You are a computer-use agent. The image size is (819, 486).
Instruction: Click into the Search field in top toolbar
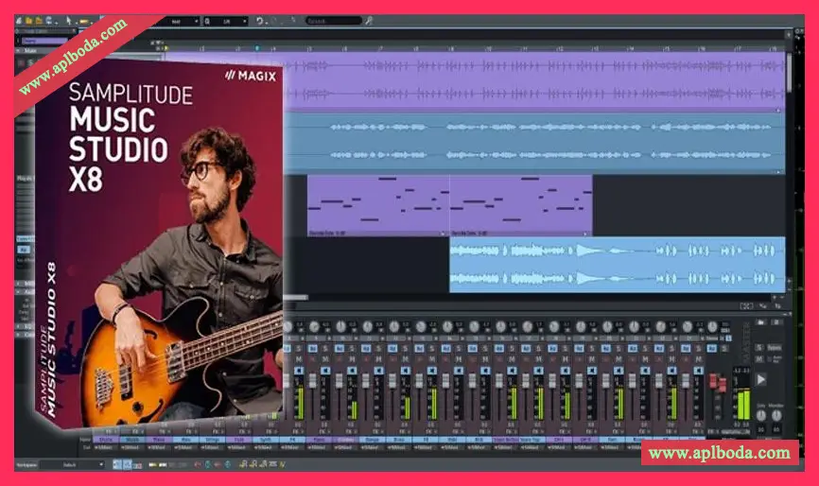333,21
